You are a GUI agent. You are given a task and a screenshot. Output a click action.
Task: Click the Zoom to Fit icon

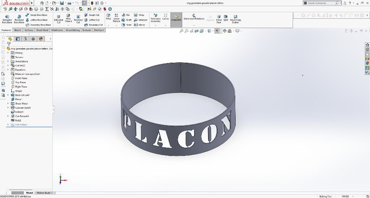coord(181,31)
